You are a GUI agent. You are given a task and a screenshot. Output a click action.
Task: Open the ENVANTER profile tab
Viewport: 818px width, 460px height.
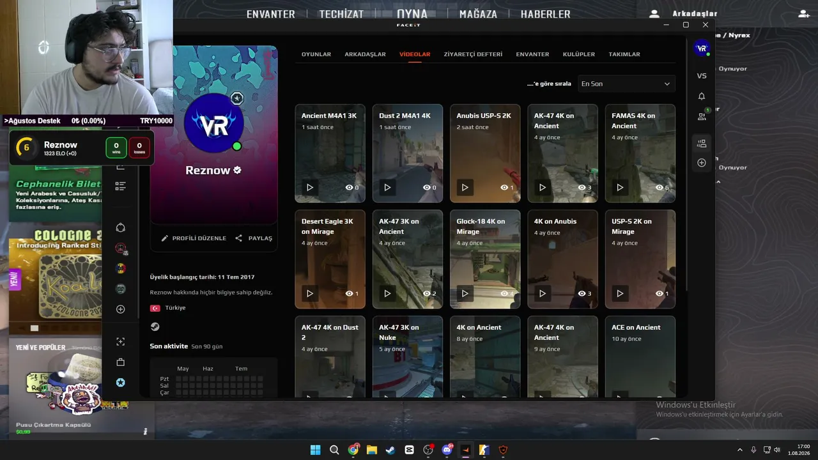[x=532, y=54]
